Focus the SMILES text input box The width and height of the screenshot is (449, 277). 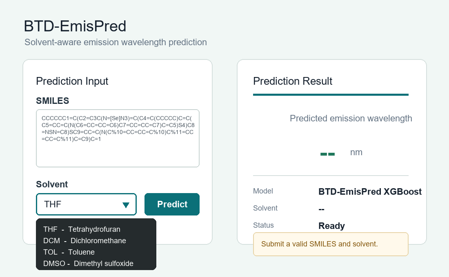(x=118, y=138)
